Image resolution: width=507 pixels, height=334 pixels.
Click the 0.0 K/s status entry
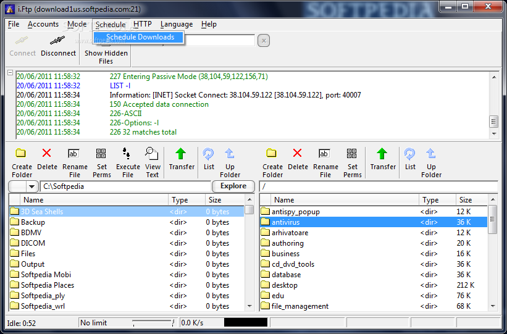pyautogui.click(x=193, y=323)
